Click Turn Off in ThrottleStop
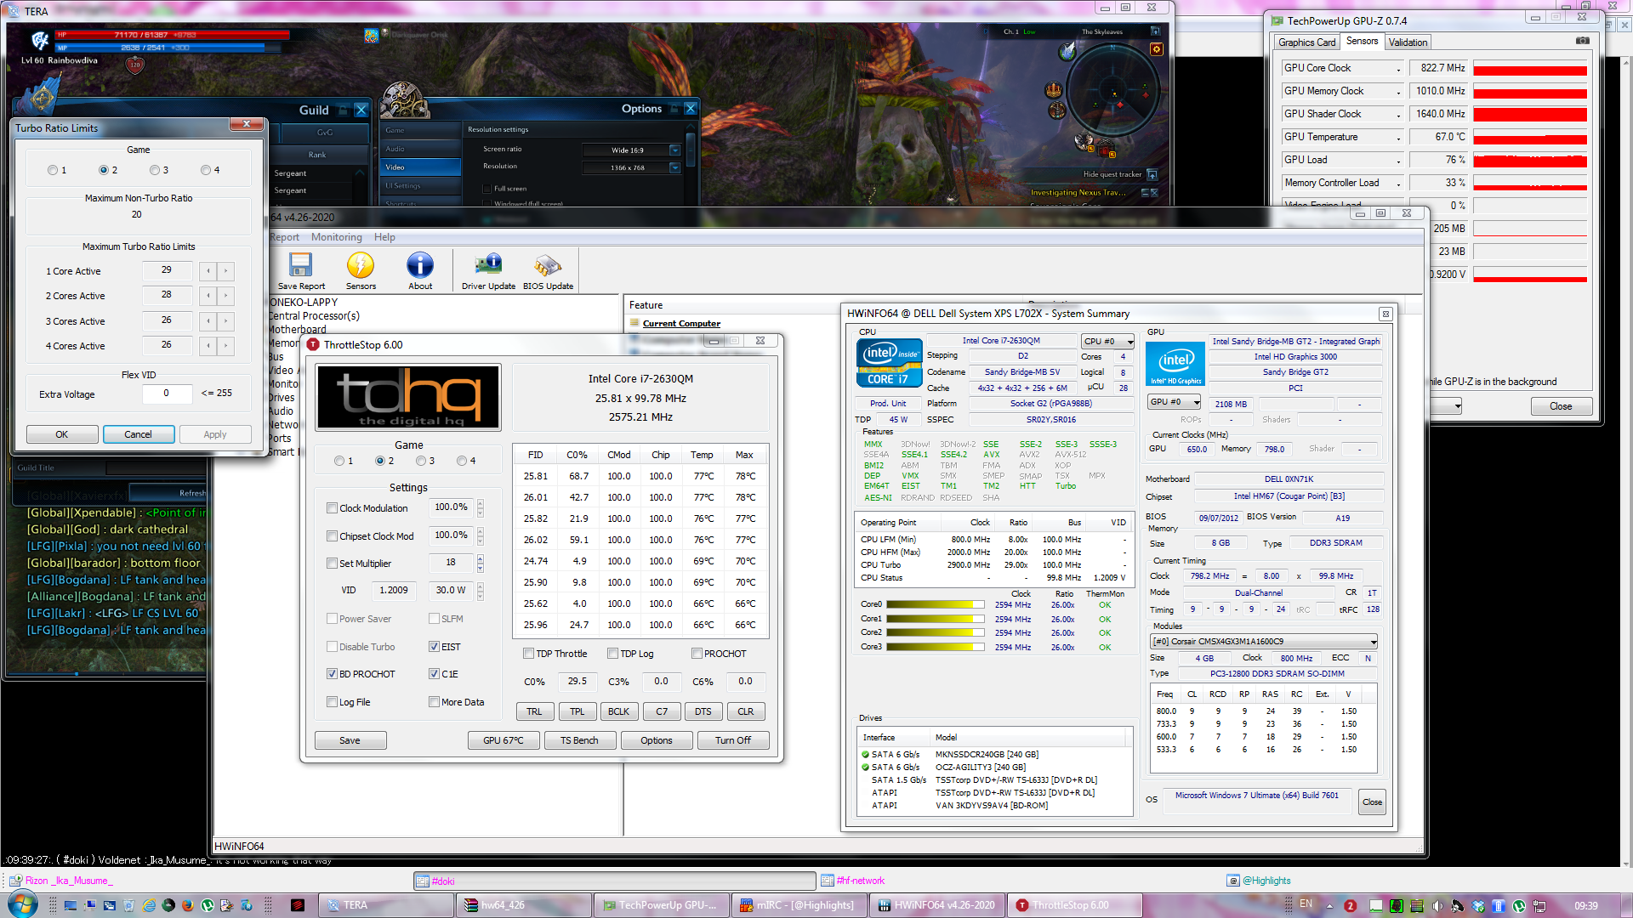 point(733,740)
